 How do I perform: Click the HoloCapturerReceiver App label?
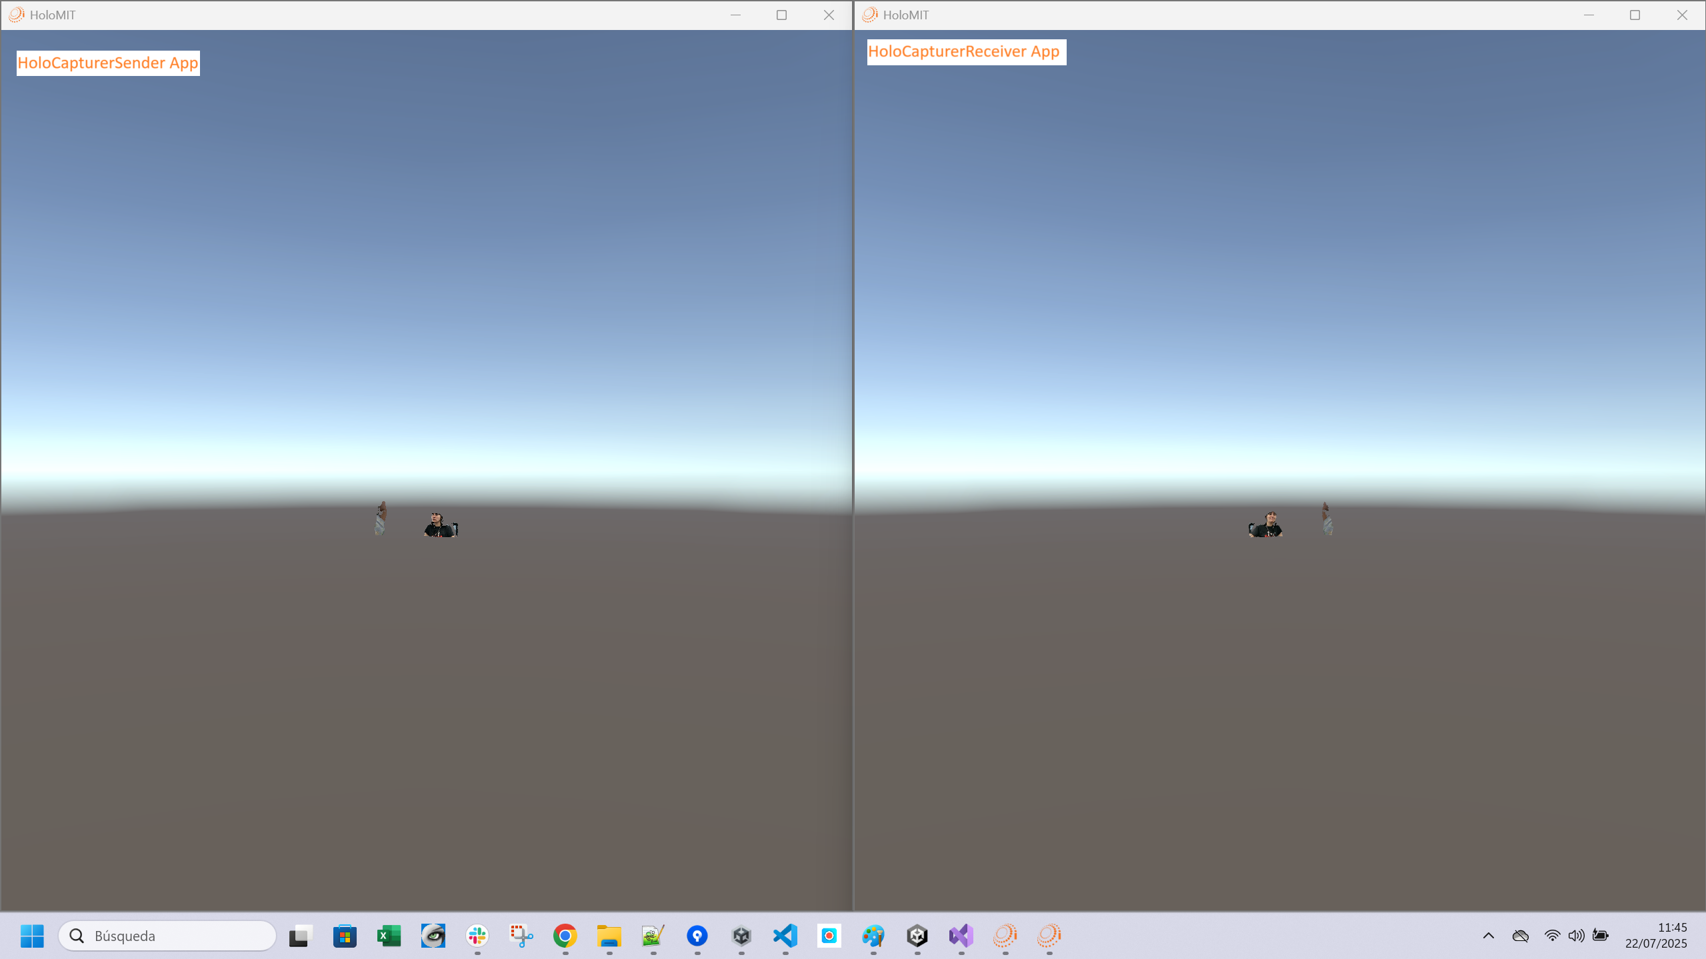coord(965,51)
